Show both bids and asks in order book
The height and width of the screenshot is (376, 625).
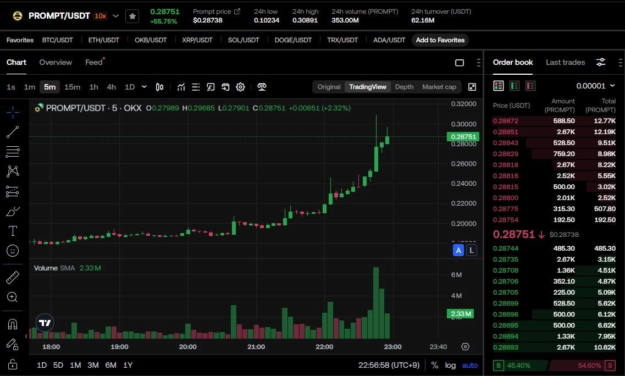pyautogui.click(x=499, y=86)
